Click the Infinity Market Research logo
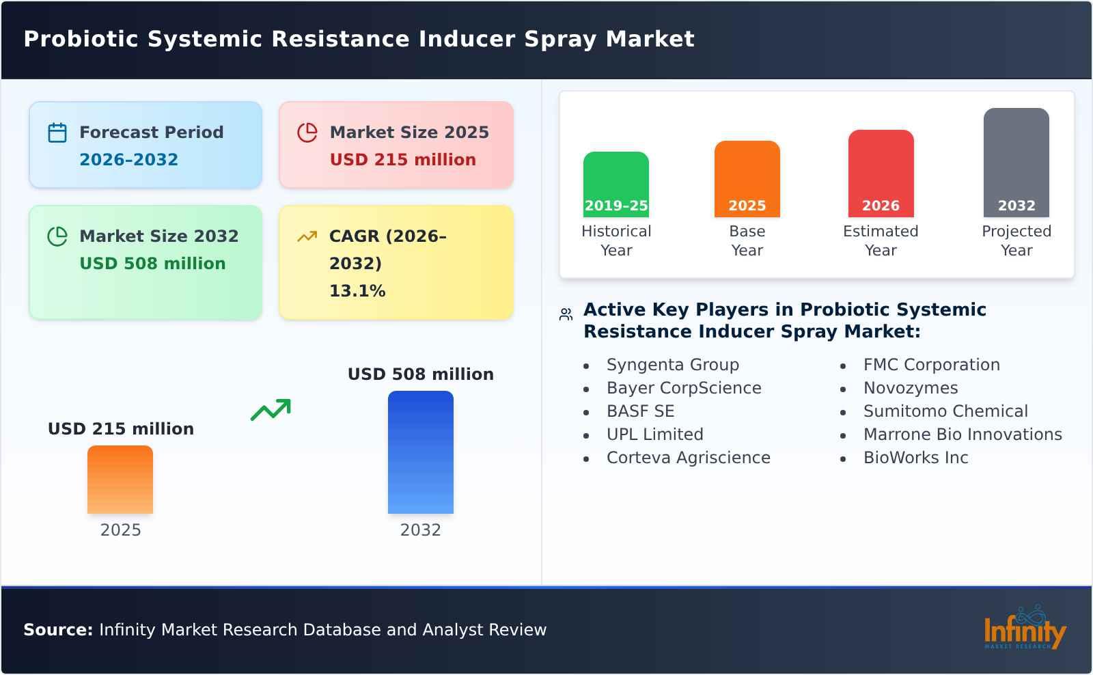Screen dimensions: 1093x675 1024,630
